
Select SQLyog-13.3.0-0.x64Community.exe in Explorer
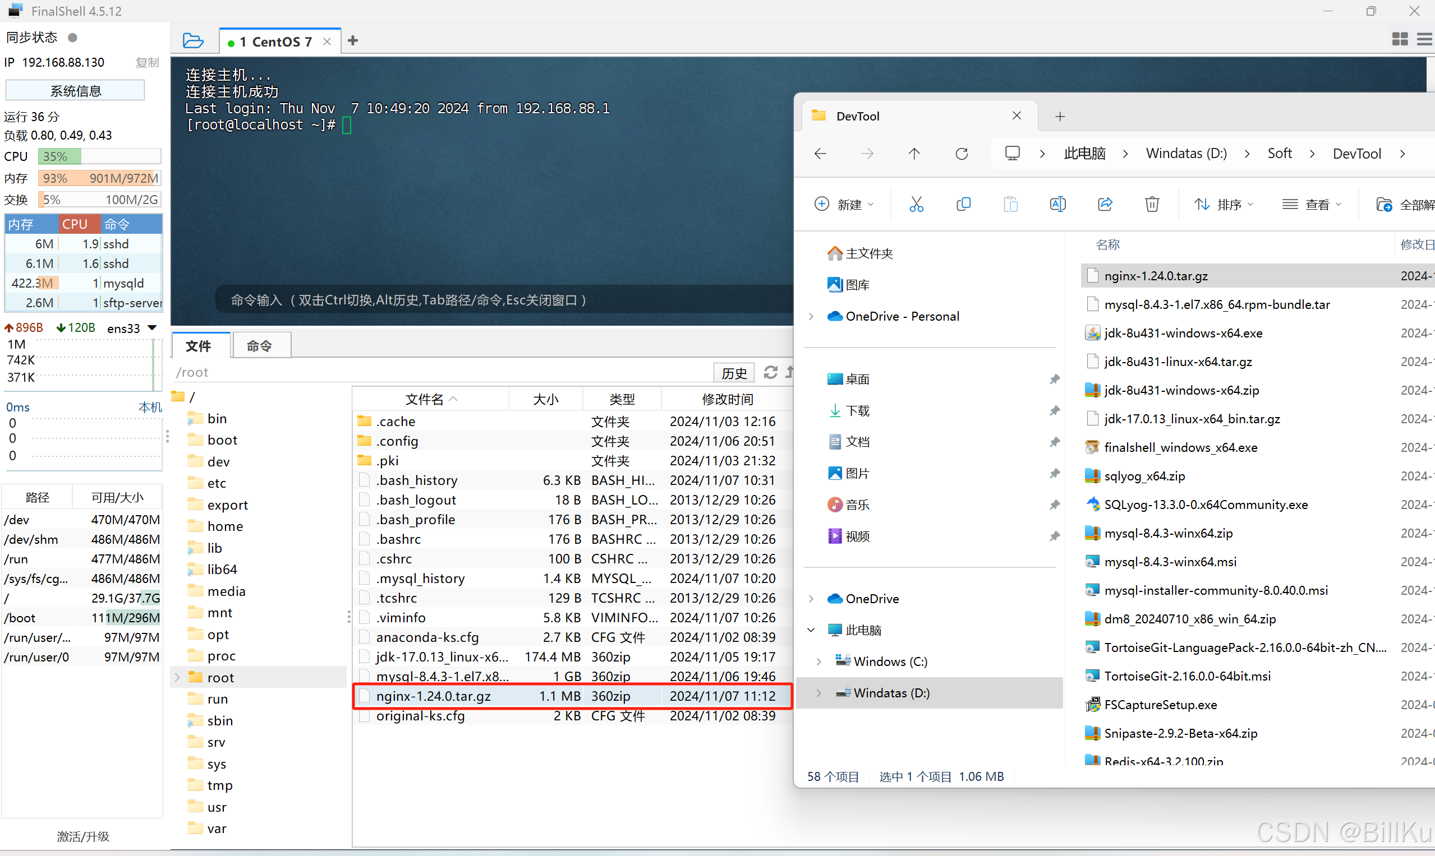pos(1205,505)
